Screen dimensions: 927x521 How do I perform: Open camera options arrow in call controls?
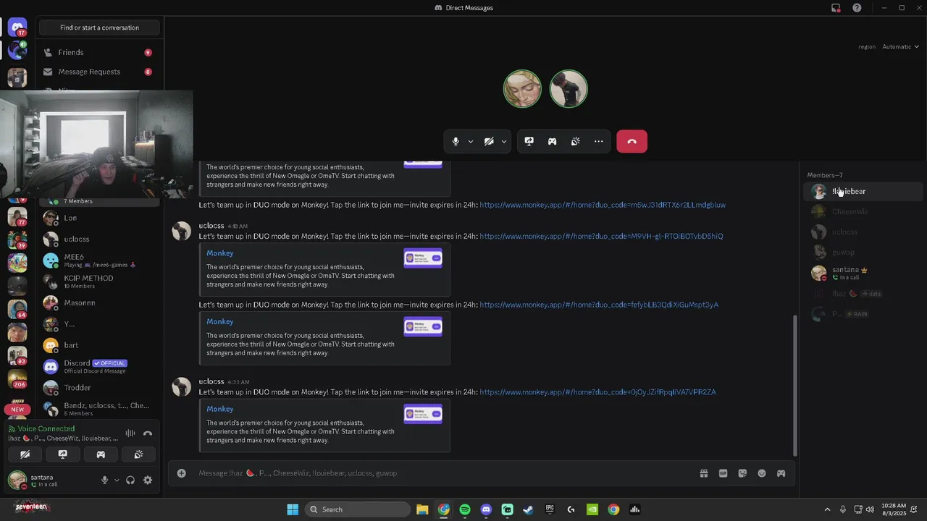[x=503, y=141]
